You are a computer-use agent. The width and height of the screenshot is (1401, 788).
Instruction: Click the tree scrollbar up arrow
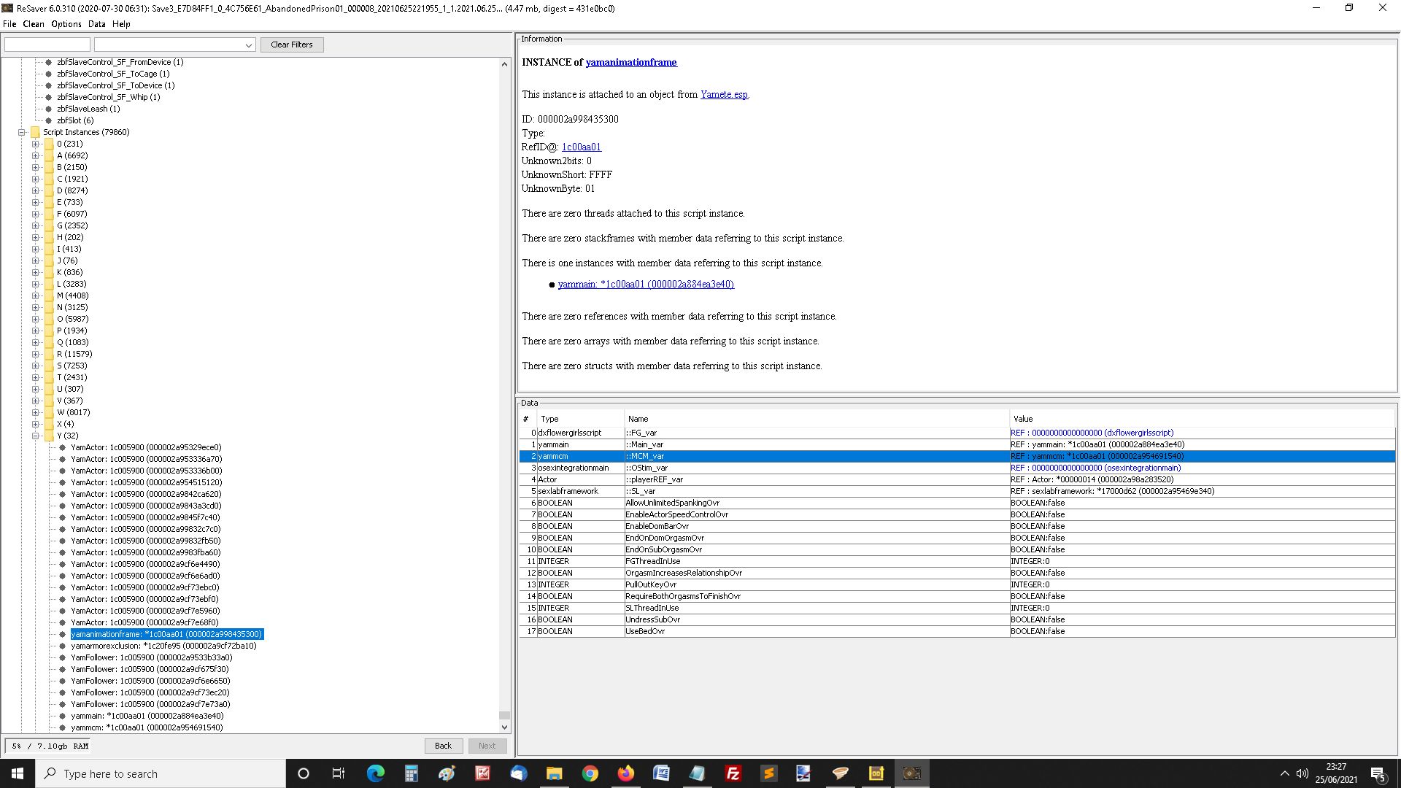click(x=504, y=64)
